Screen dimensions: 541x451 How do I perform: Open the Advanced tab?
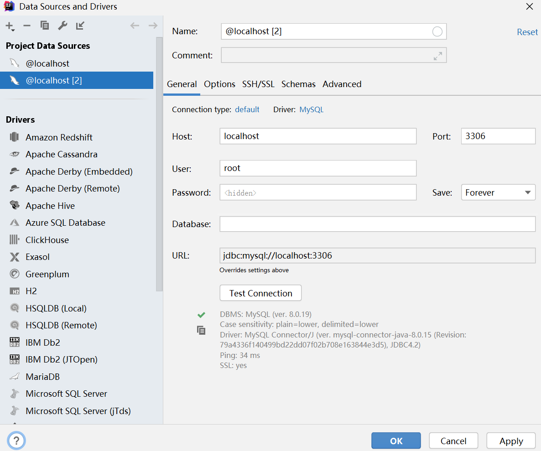point(342,84)
